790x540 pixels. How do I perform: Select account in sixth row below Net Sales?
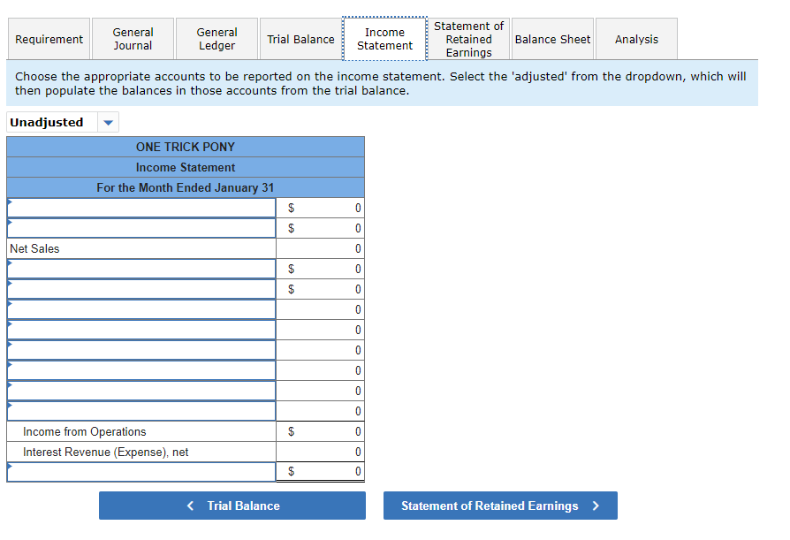point(141,370)
